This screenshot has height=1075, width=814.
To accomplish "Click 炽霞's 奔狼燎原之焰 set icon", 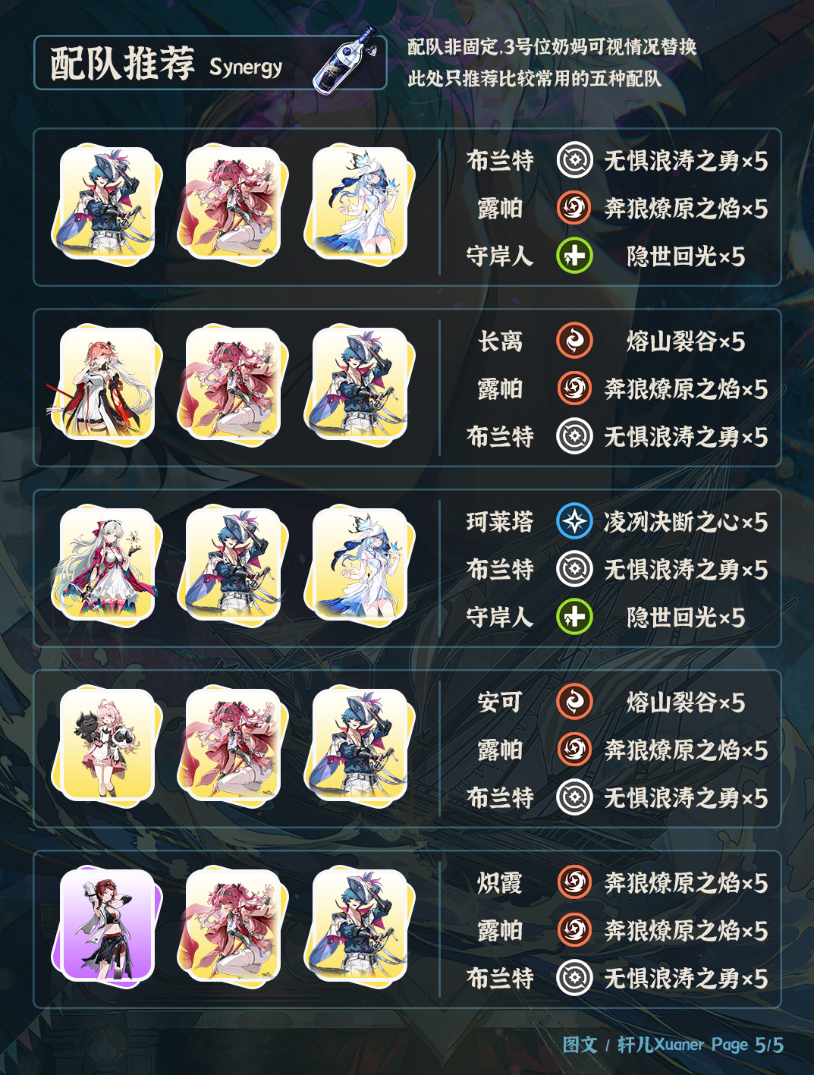I will (x=574, y=882).
